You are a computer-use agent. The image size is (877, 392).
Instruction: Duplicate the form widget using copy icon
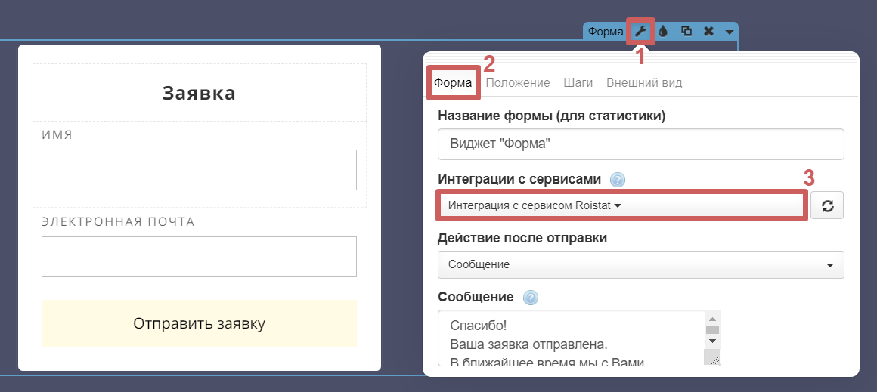686,31
